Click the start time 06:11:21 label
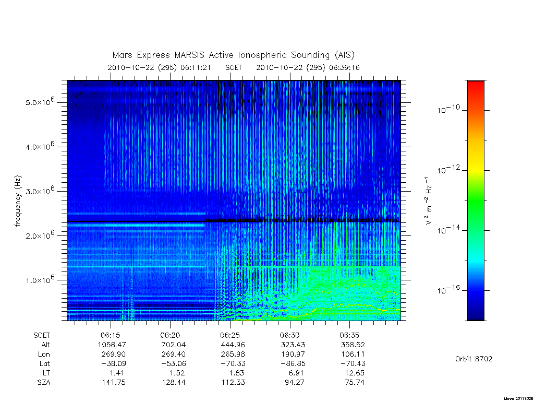Image resolution: width=534 pixels, height=401 pixels. [196, 67]
